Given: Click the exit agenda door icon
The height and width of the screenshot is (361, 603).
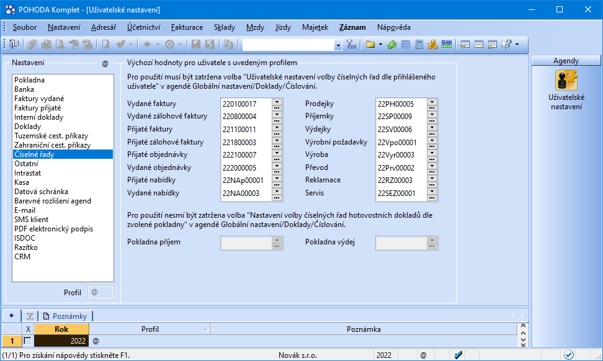Looking at the screenshot, I should (x=14, y=44).
